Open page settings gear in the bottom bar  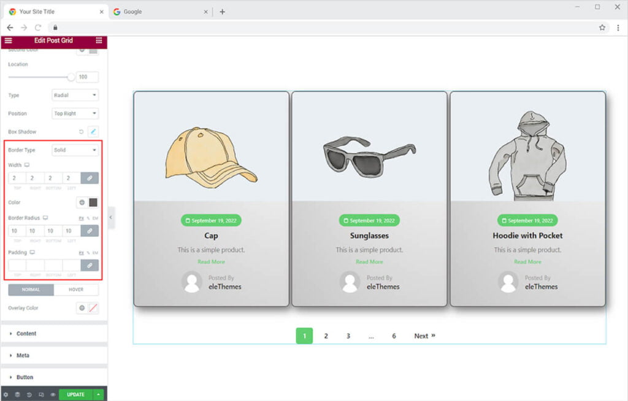coord(6,395)
